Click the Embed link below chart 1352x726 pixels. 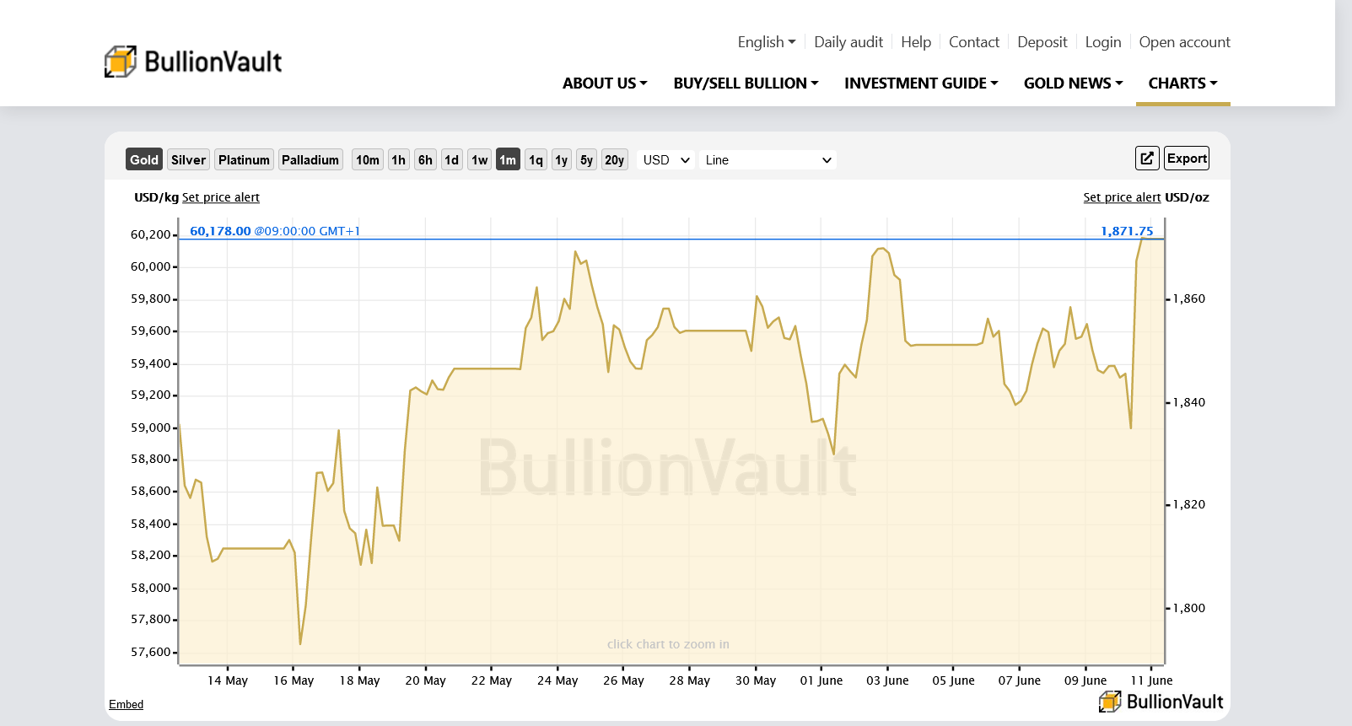click(x=126, y=705)
